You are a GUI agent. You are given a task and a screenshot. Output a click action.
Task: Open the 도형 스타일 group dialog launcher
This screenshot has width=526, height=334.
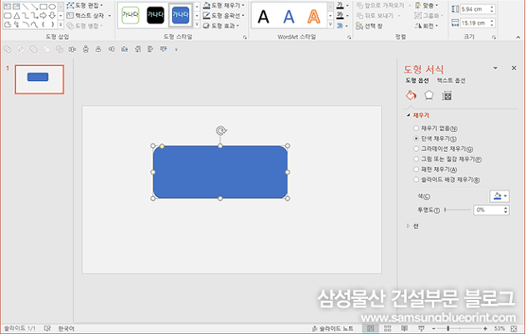(x=245, y=38)
